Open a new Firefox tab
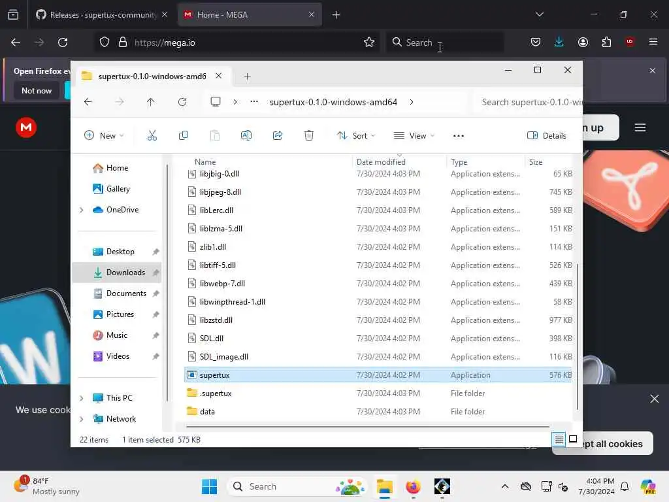The image size is (669, 502). [x=336, y=14]
